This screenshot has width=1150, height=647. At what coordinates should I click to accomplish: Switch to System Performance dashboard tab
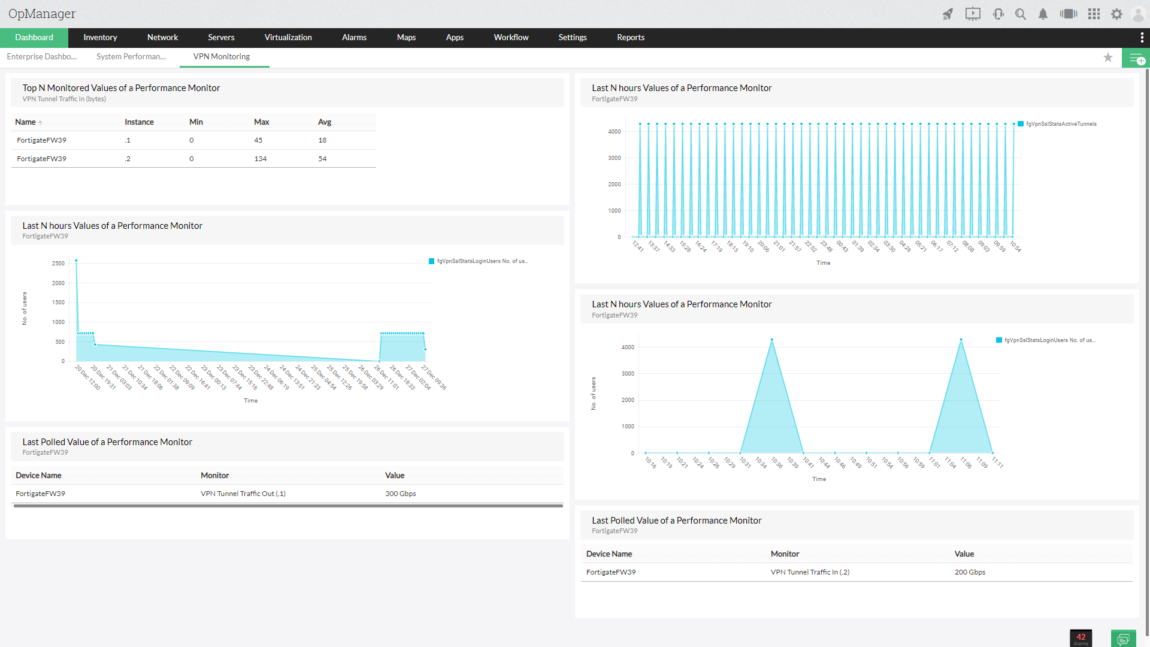click(x=131, y=56)
